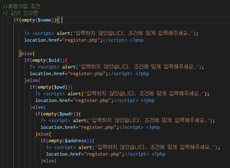Click the '}else{' following the $pwd block
Viewport: 230px width, 168px height.
(x=38, y=107)
